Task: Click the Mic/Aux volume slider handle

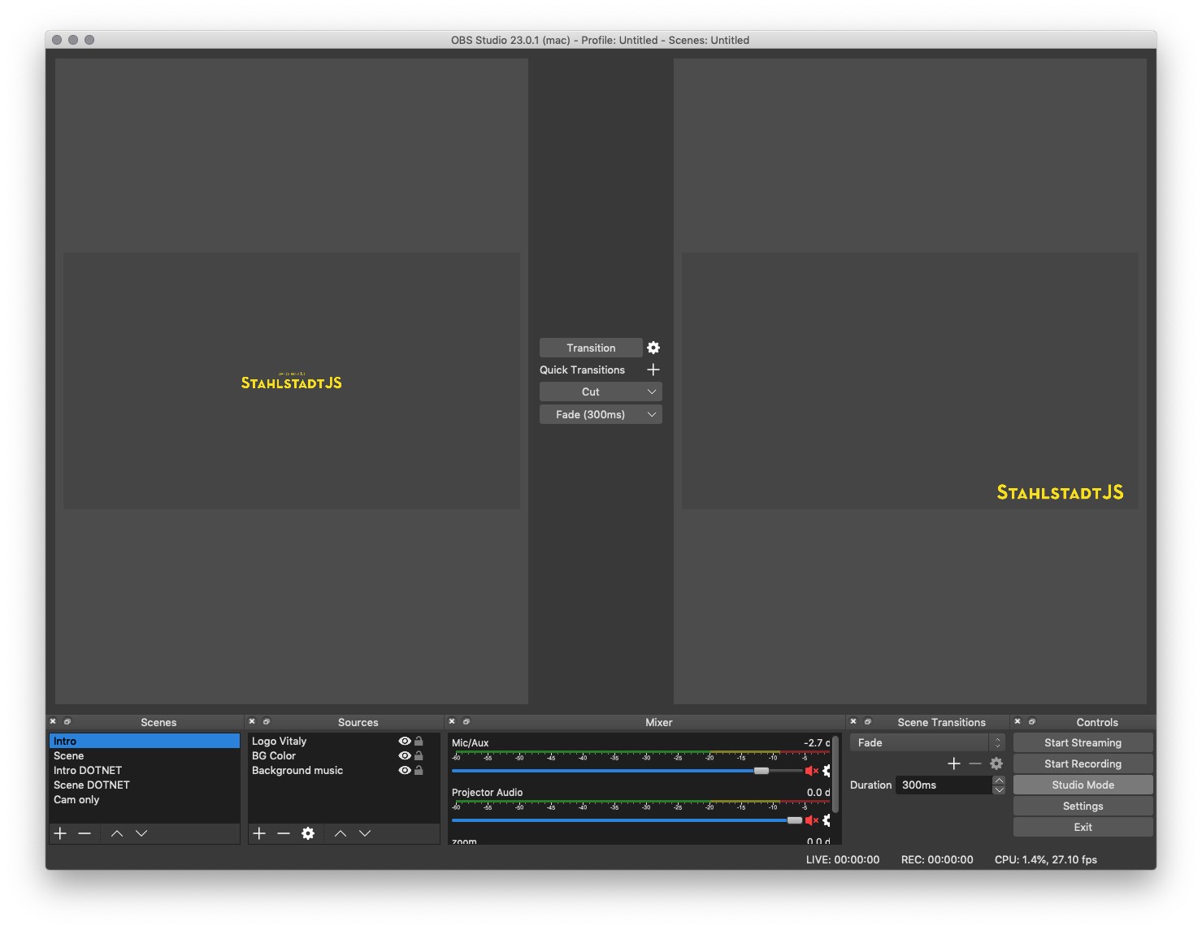Action: coord(762,771)
